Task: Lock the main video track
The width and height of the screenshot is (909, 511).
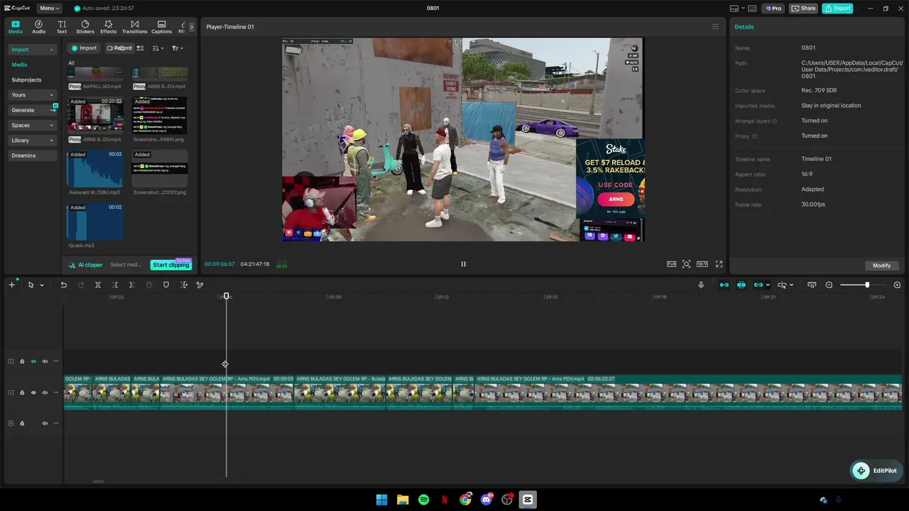Action: tap(22, 392)
